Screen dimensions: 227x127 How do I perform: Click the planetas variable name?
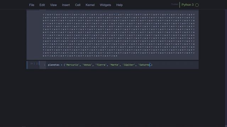coord(54,65)
